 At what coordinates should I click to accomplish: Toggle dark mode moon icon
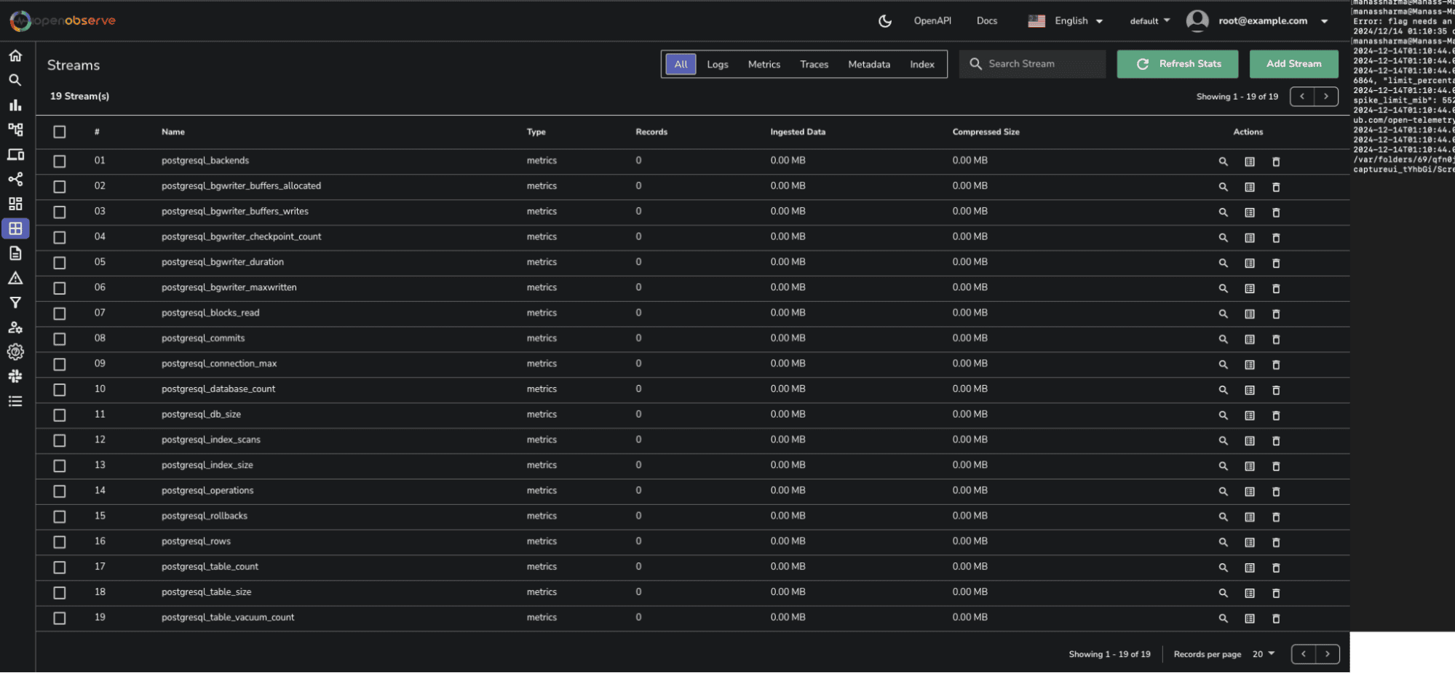pos(884,21)
